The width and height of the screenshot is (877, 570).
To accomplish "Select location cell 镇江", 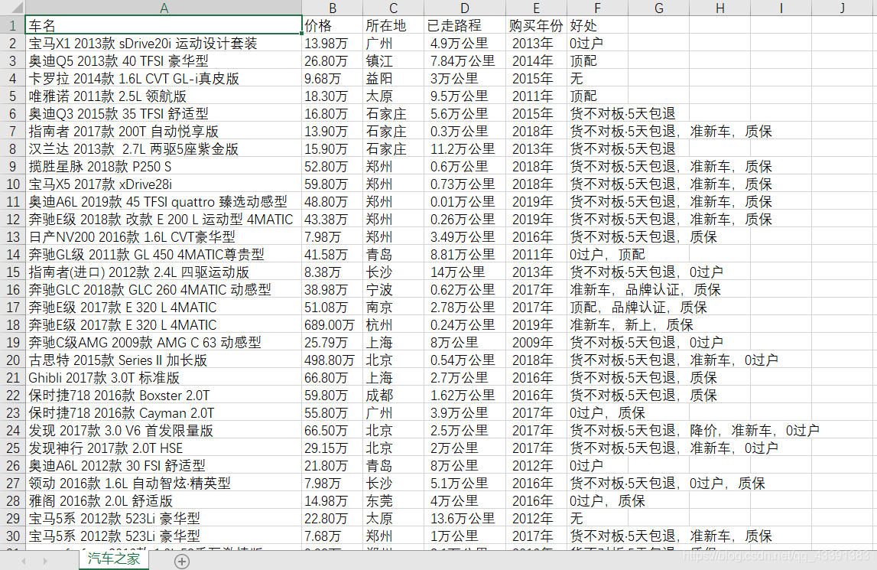I will (x=393, y=60).
